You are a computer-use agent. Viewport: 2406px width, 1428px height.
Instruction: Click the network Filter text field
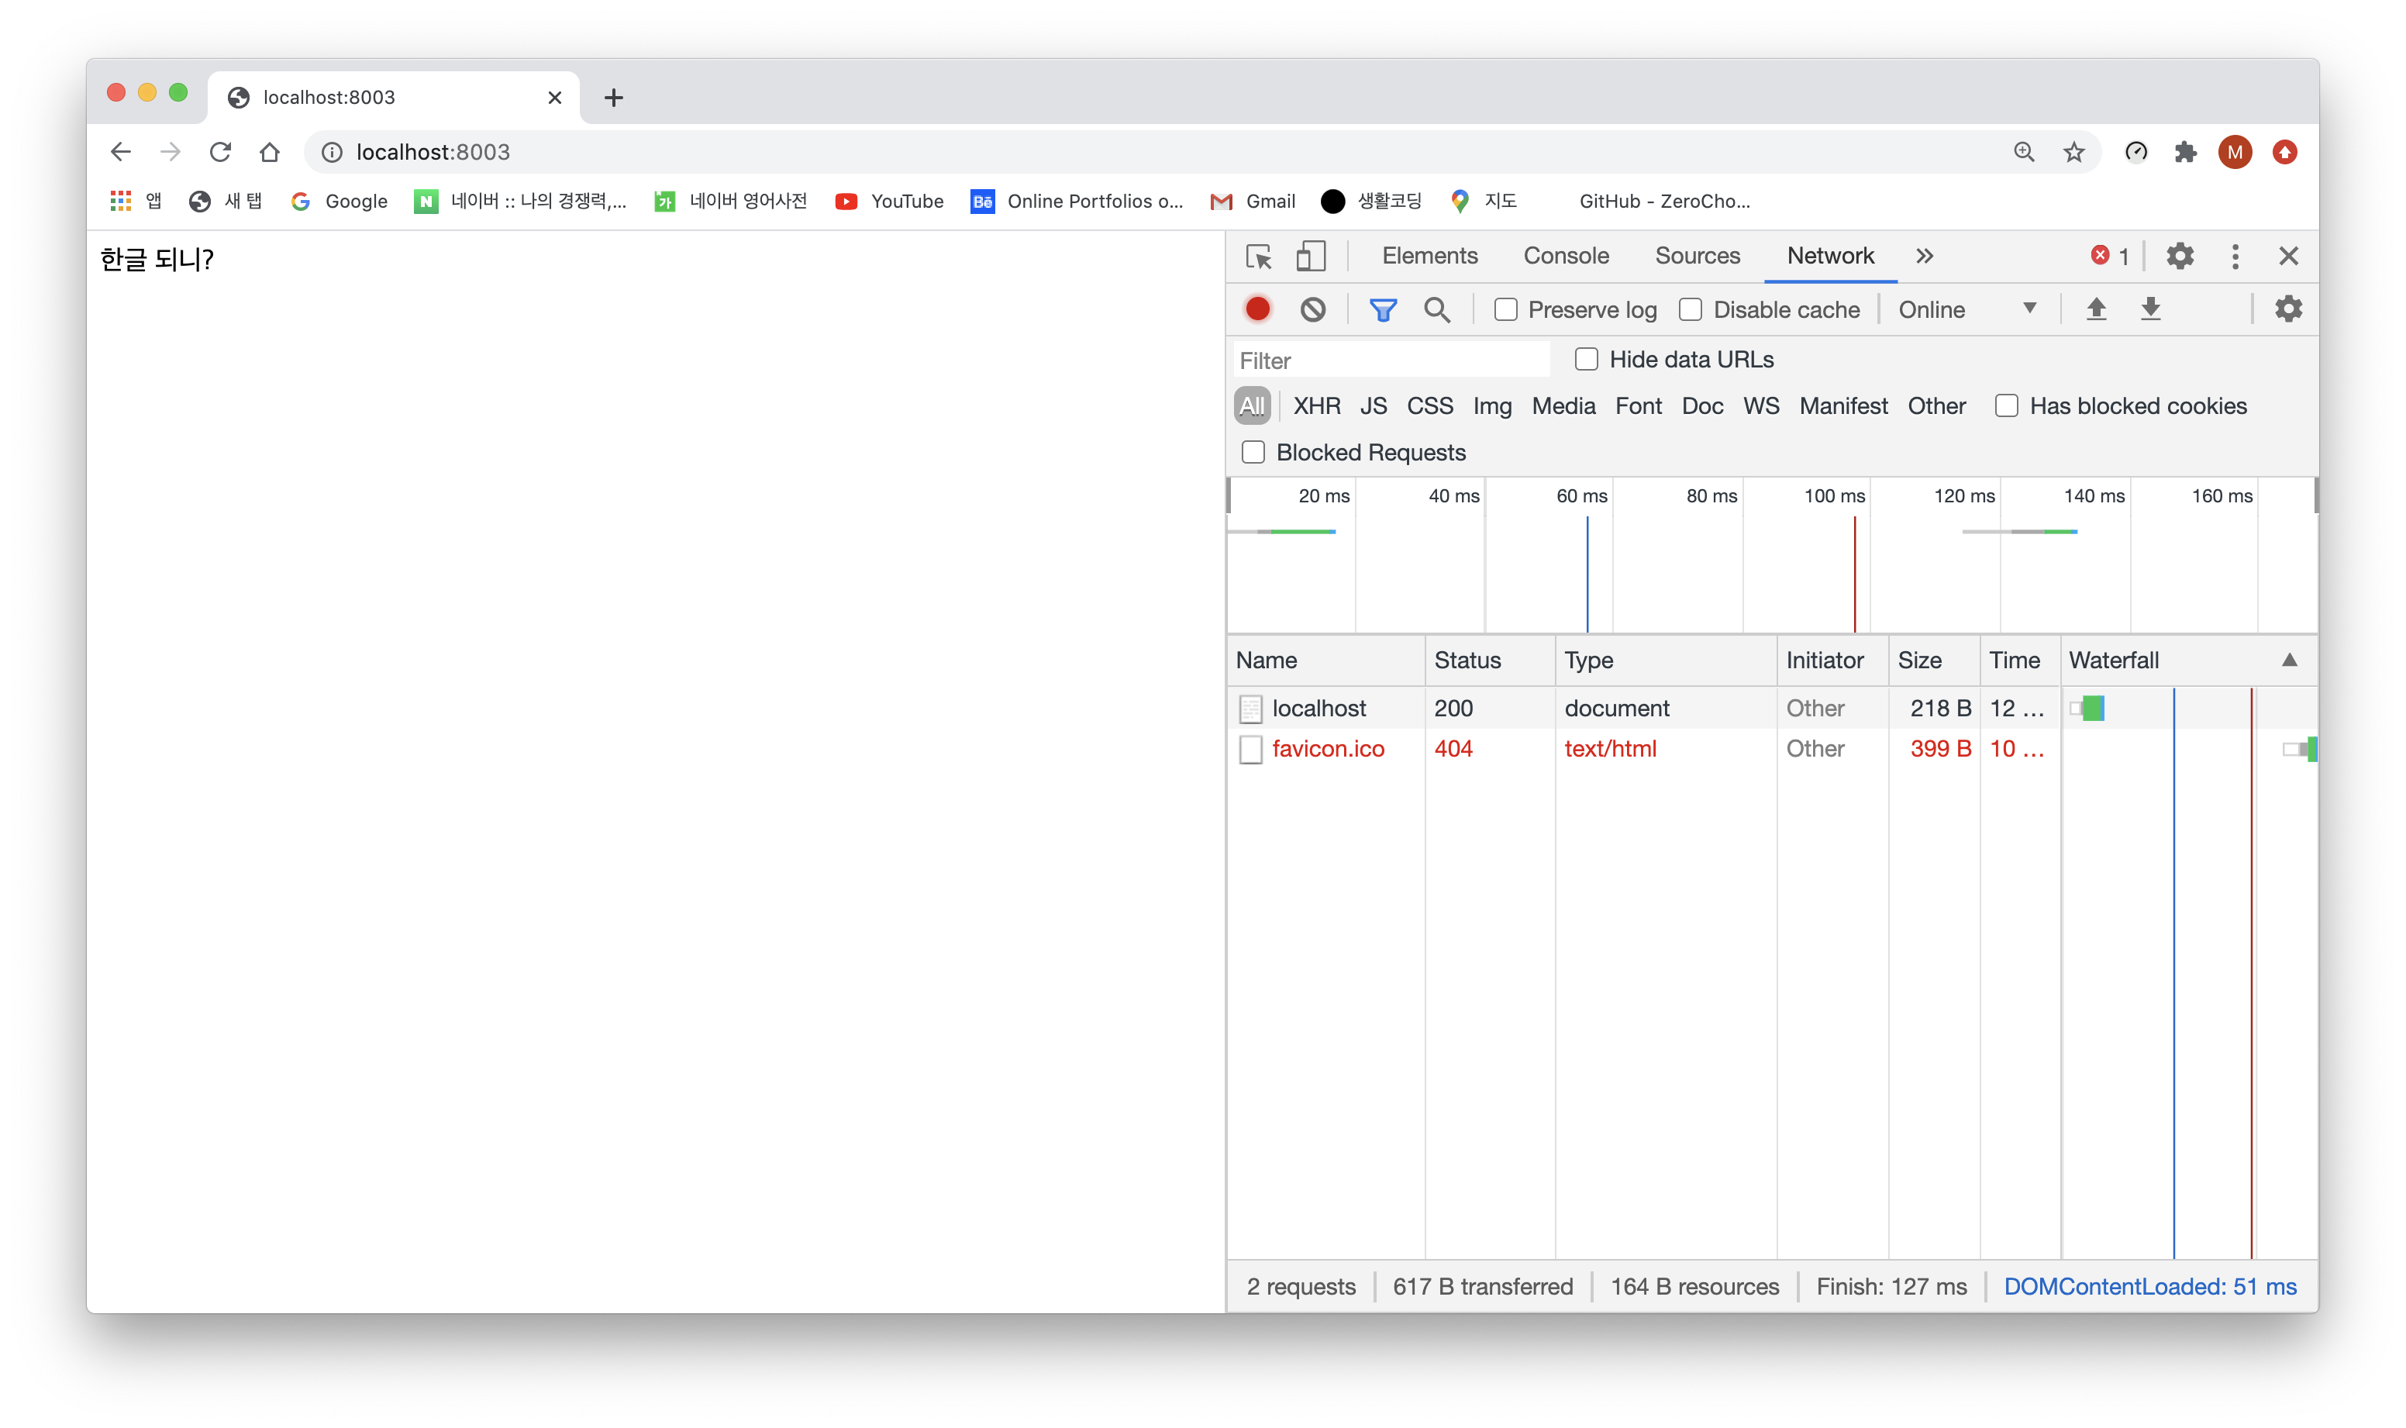[x=1390, y=360]
